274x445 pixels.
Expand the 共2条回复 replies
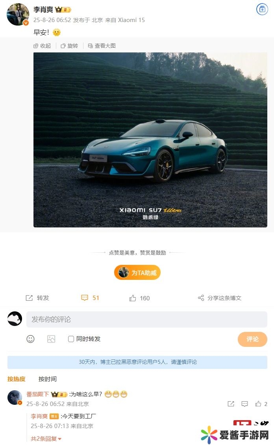click(46, 438)
